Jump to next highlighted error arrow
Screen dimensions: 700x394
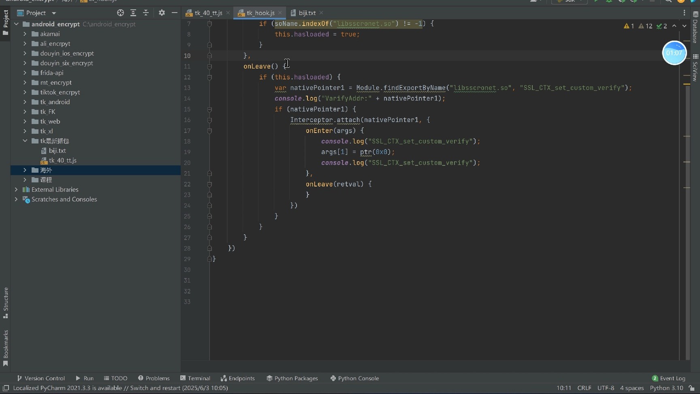684,26
